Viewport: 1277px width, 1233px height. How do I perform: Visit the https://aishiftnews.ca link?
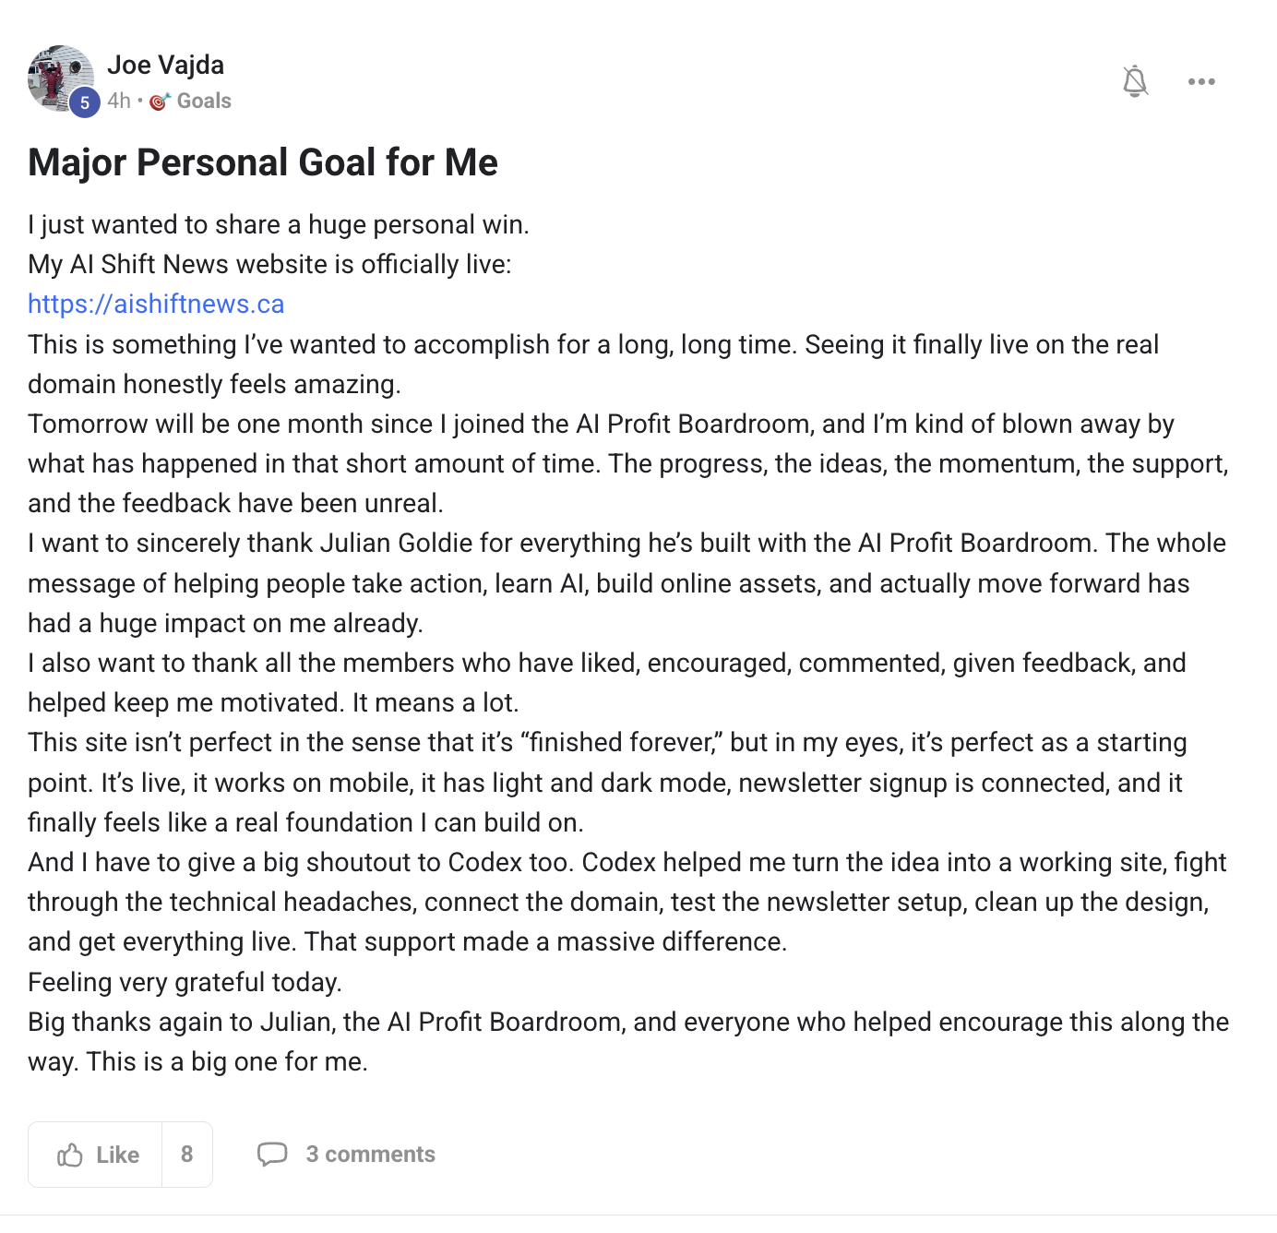tap(156, 304)
